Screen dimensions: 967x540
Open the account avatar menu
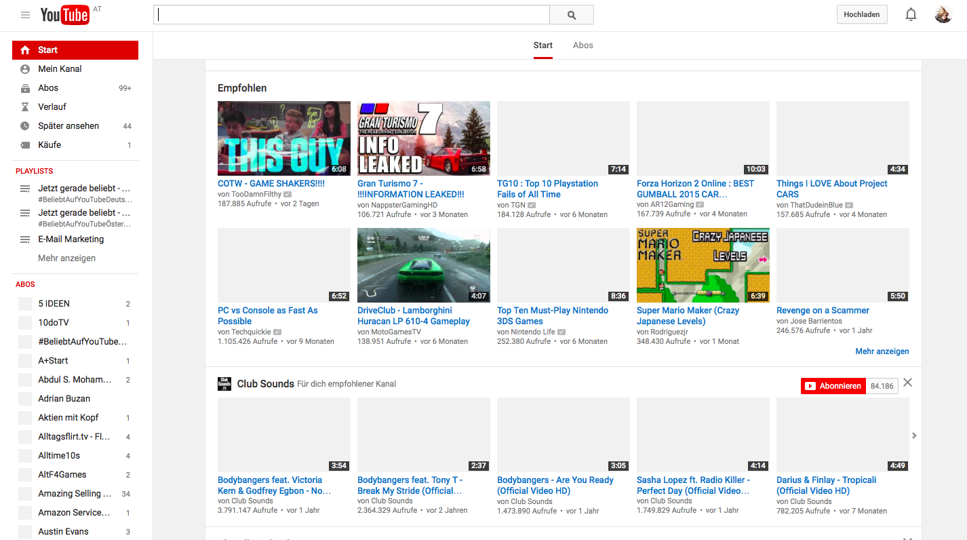pos(943,15)
